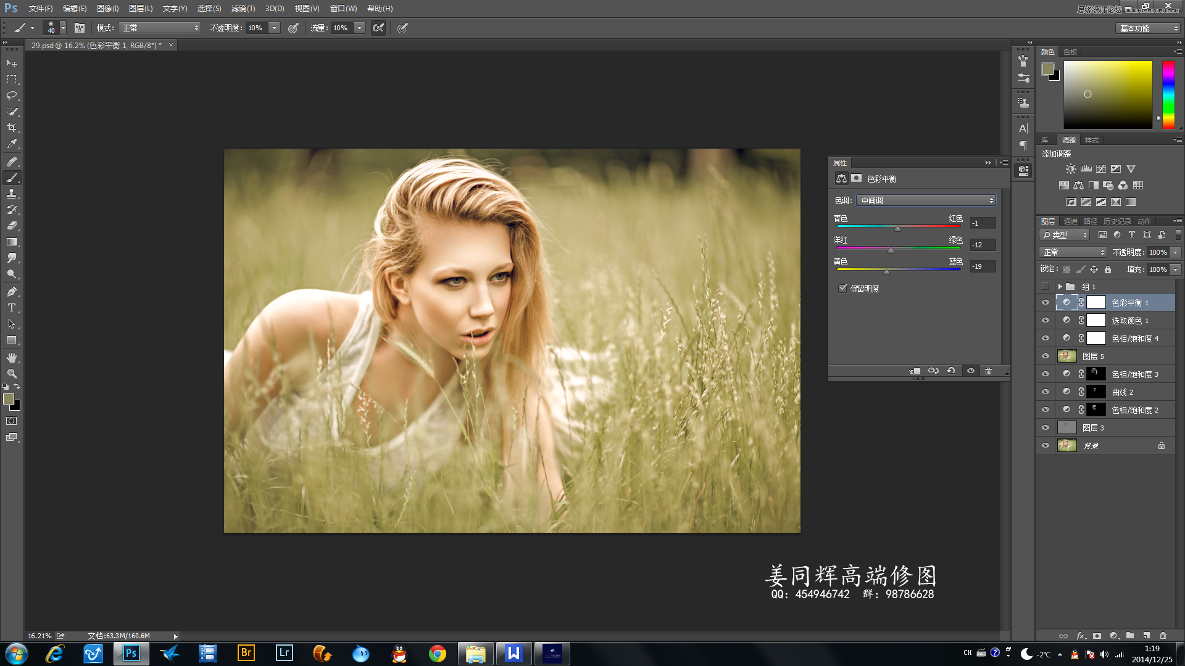Switch to the 通道 tab
The image size is (1185, 666).
(x=1071, y=221)
